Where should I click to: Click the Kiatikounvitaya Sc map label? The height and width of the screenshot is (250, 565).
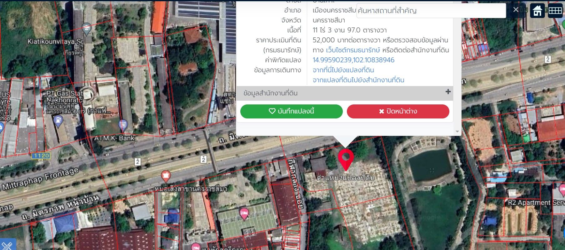(56, 41)
